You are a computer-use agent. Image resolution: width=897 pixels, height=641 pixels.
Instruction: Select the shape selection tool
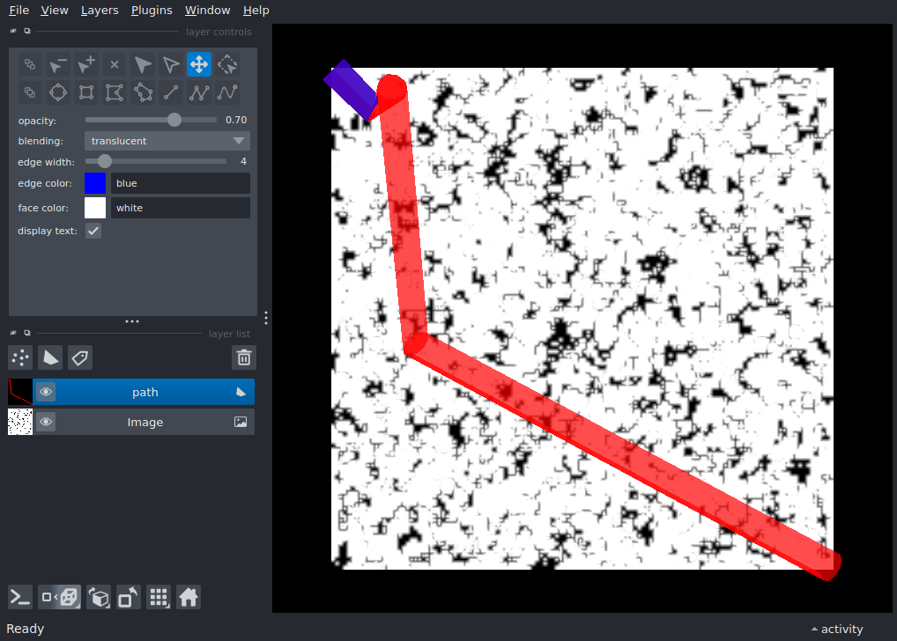pos(142,64)
